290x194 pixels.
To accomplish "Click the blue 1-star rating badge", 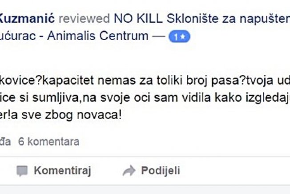I will click(x=179, y=37).
